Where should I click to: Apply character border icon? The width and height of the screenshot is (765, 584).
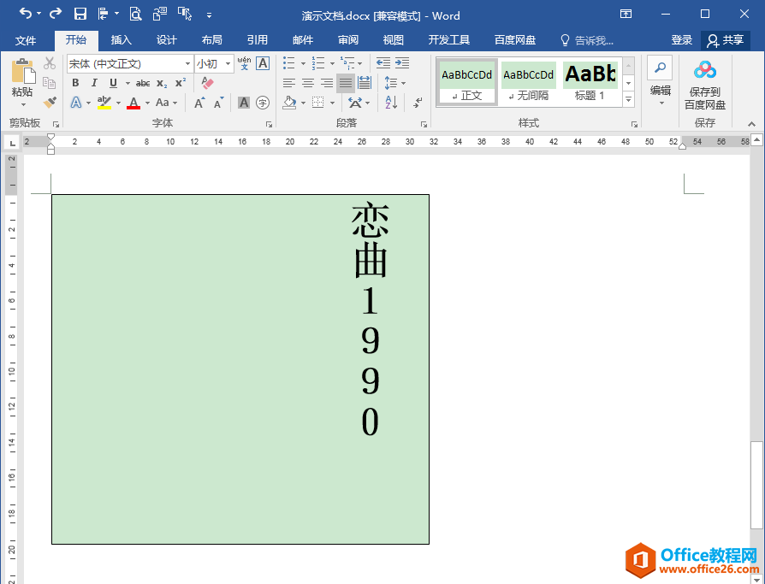click(x=263, y=63)
